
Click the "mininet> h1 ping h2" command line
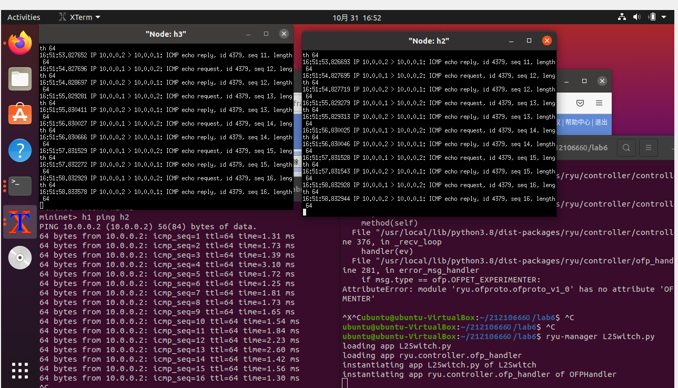point(84,217)
